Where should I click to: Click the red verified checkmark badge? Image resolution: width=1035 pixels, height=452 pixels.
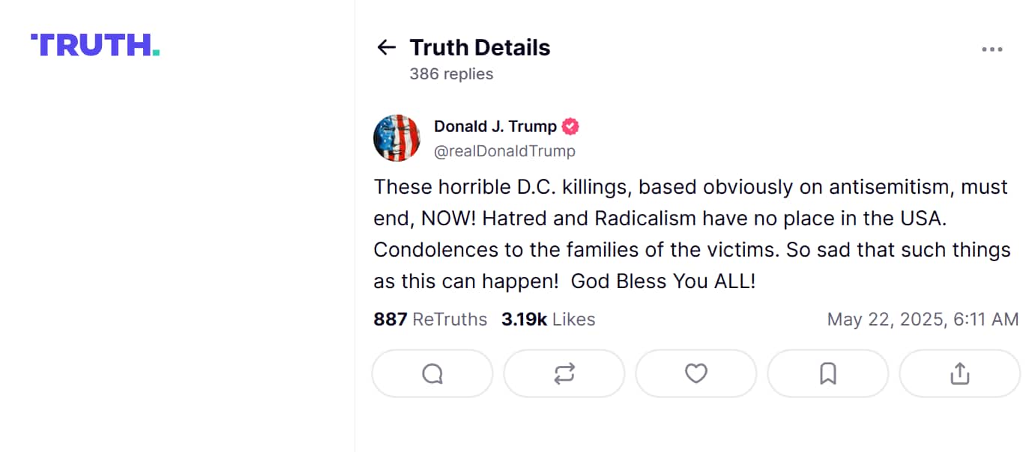tap(570, 126)
